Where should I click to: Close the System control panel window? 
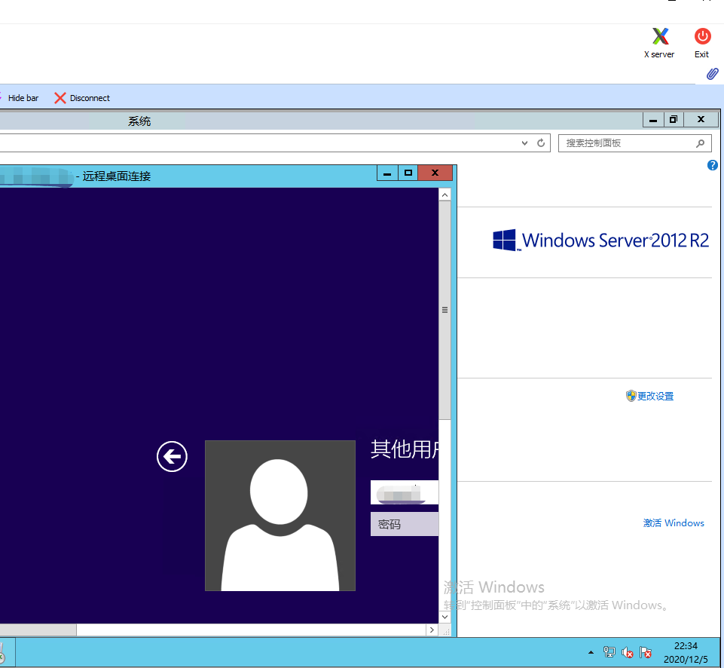click(701, 120)
